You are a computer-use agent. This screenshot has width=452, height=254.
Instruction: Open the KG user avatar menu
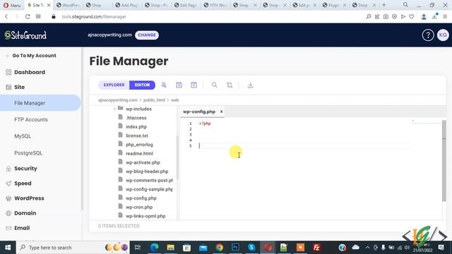[443, 35]
